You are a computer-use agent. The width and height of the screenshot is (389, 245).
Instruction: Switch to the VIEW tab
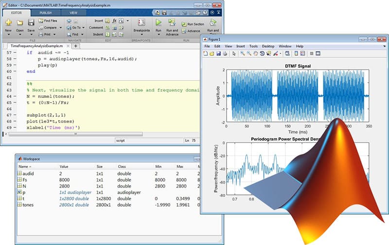pos(73,13)
